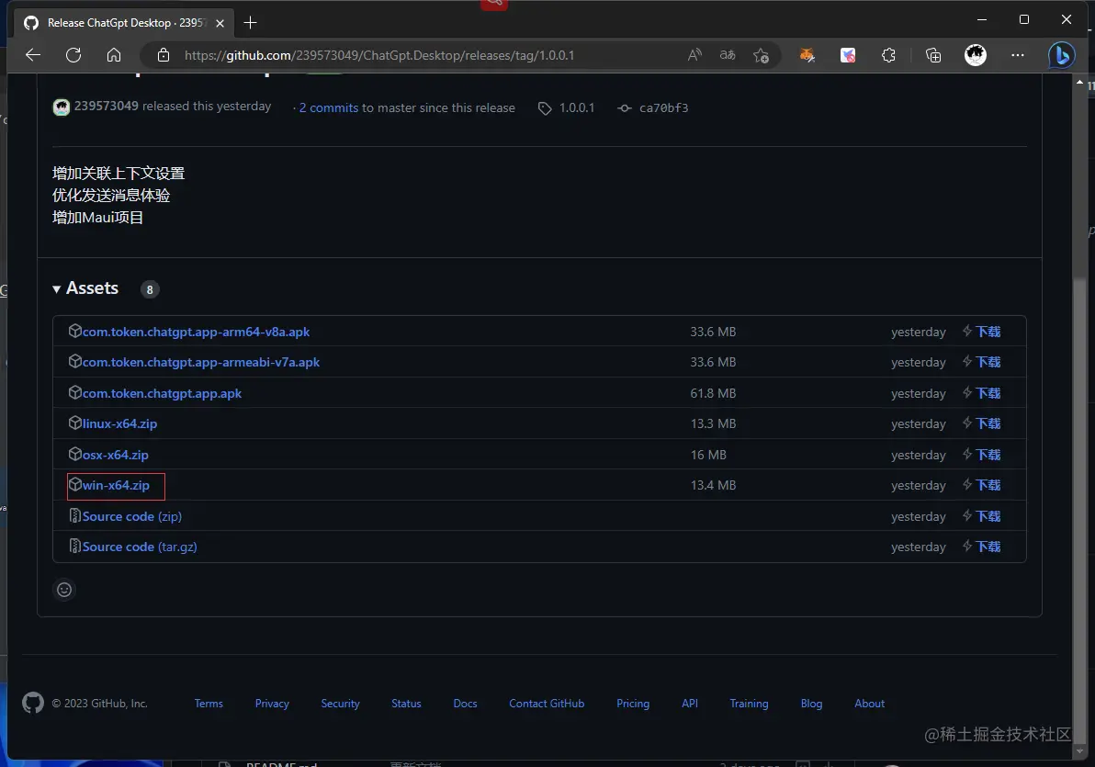Click the scrollbar up arrow

tap(1079, 83)
